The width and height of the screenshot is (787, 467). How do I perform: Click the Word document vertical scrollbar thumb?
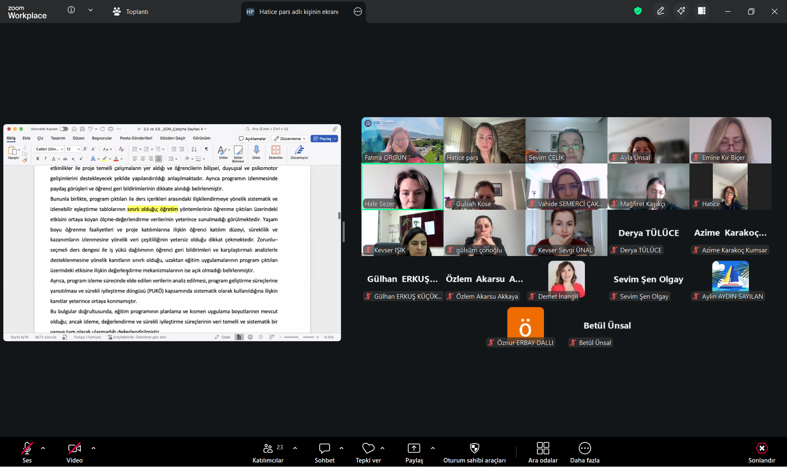(x=339, y=215)
